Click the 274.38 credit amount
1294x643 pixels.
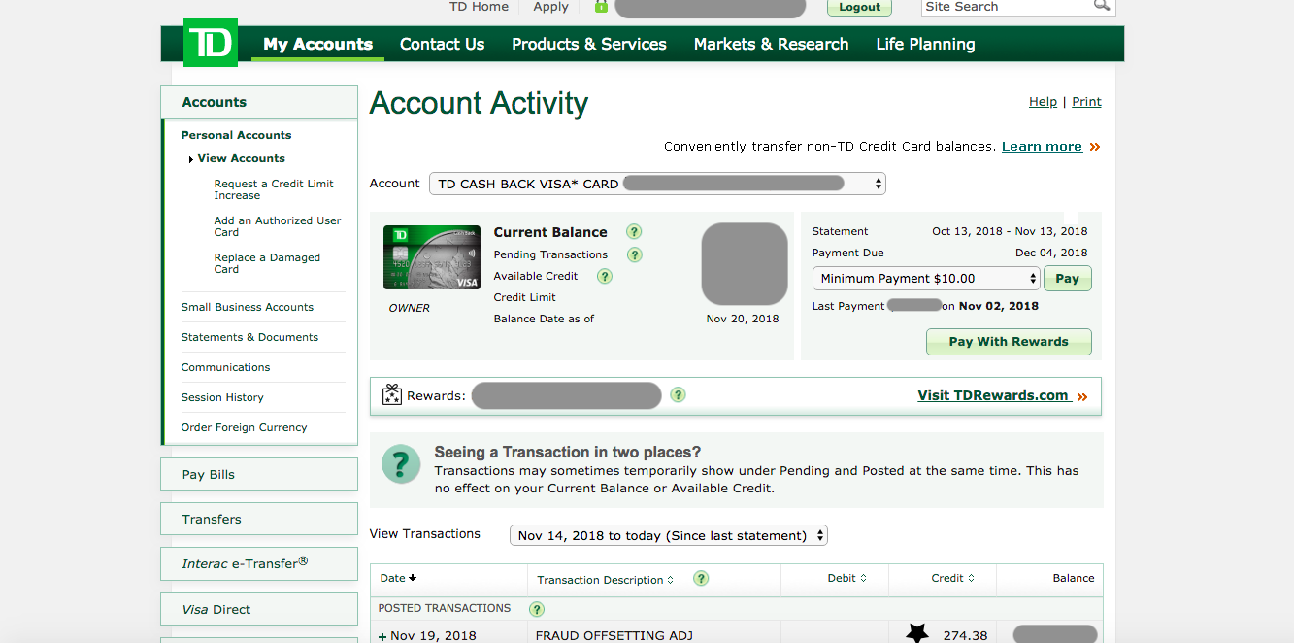[x=965, y=636]
